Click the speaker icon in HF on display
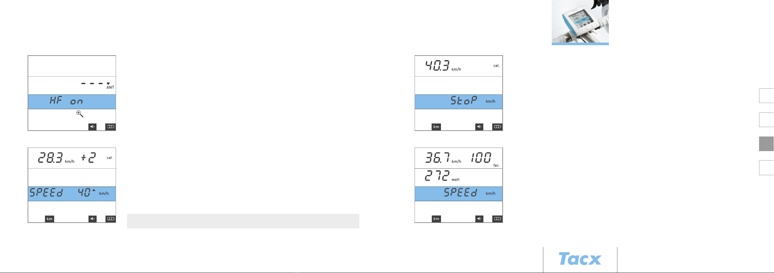Screen dimensions: 774x273 [x=92, y=127]
